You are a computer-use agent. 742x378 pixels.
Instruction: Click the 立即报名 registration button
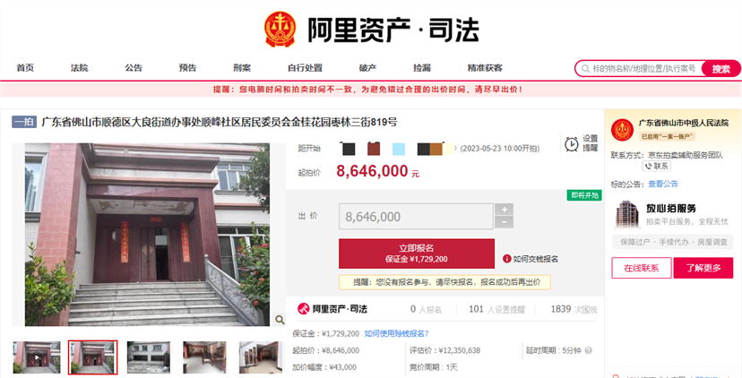pos(417,253)
